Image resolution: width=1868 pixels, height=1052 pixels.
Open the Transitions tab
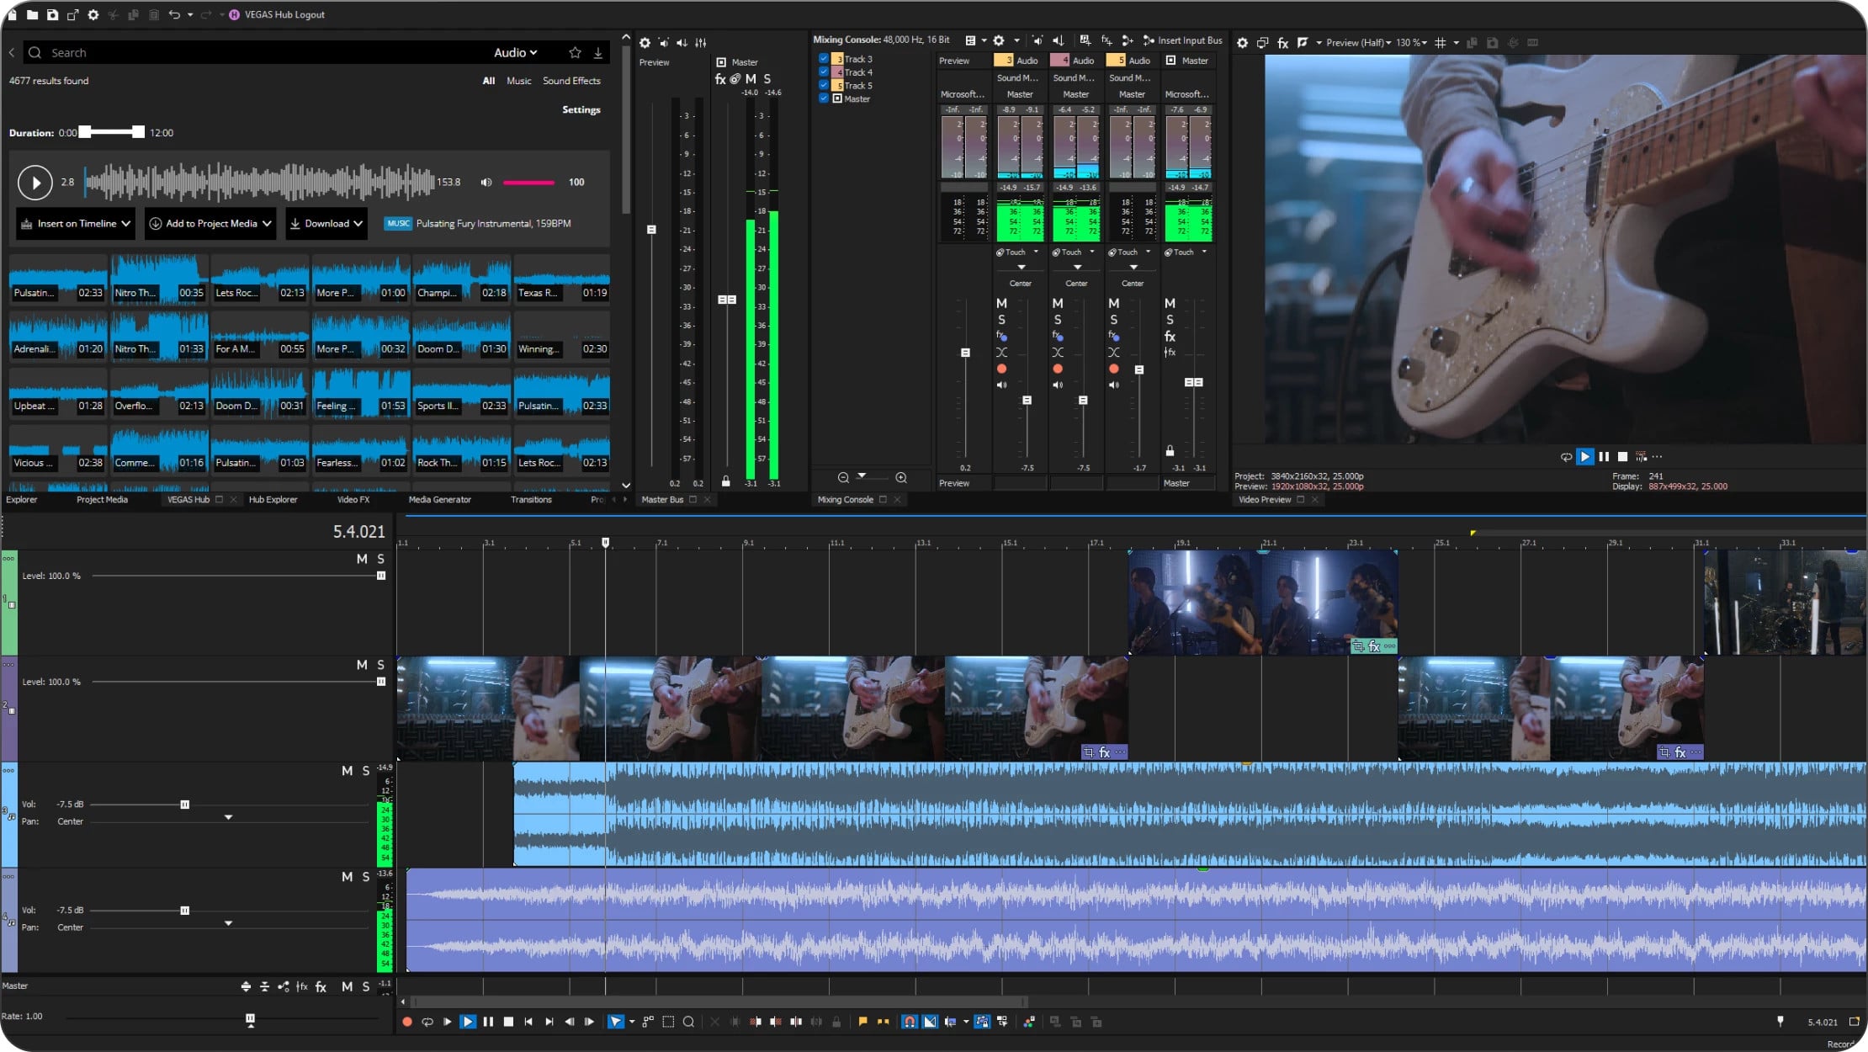point(531,499)
